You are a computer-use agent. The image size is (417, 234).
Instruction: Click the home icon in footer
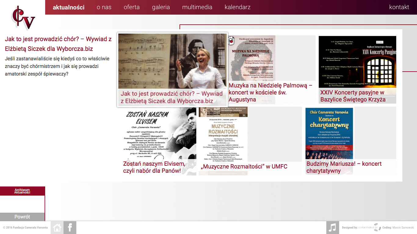[x=57, y=228]
